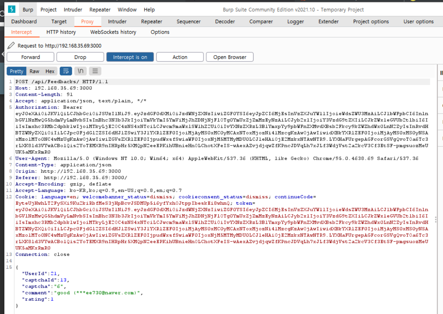Switch message view to Pretty
This screenshot has width=443, height=314.
[x=16, y=71]
